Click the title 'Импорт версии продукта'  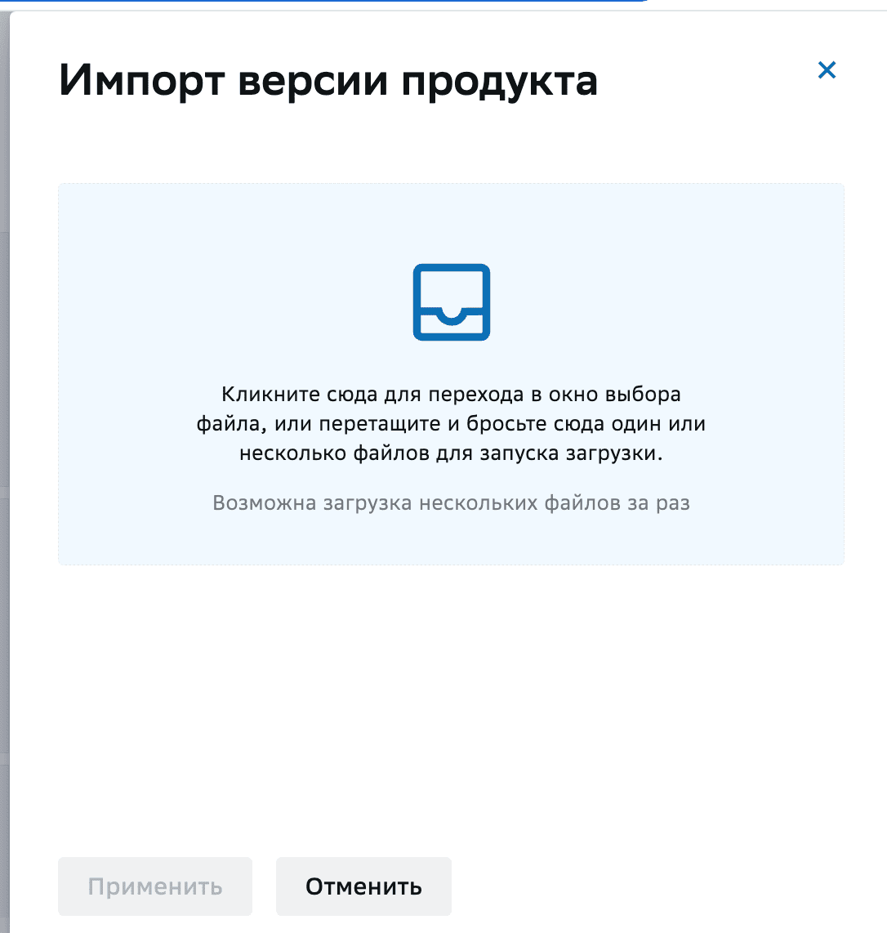click(327, 80)
